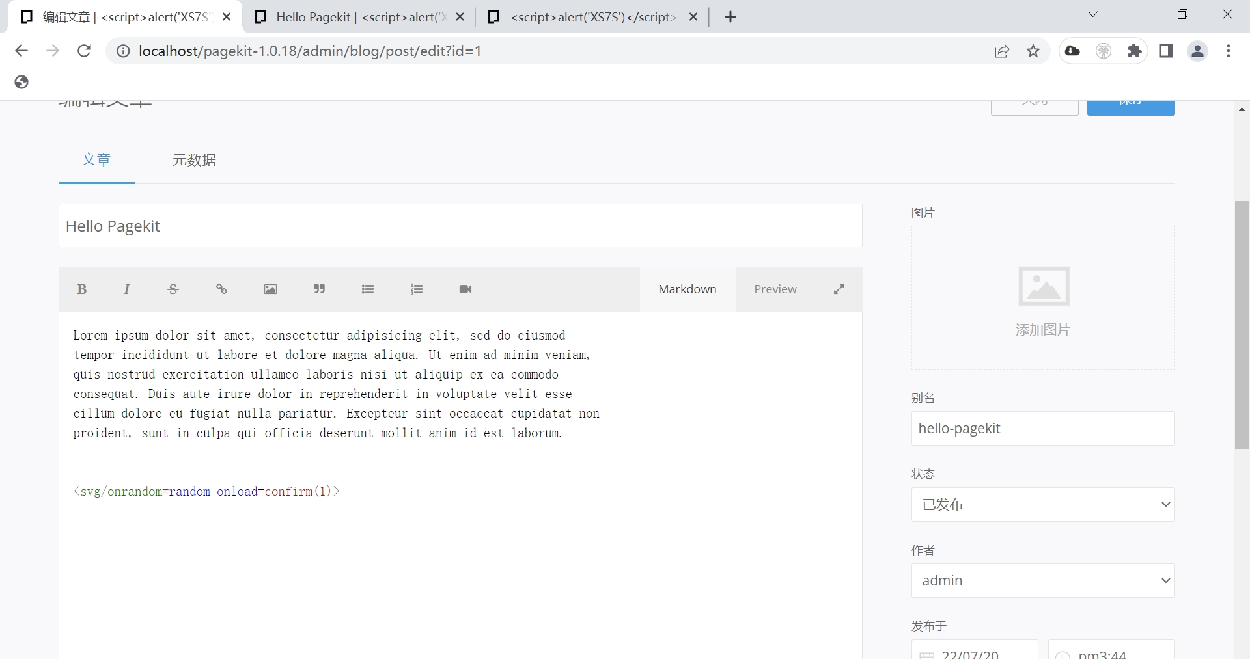
Task: Close the Hello Pagekit browser tab
Action: coord(460,17)
